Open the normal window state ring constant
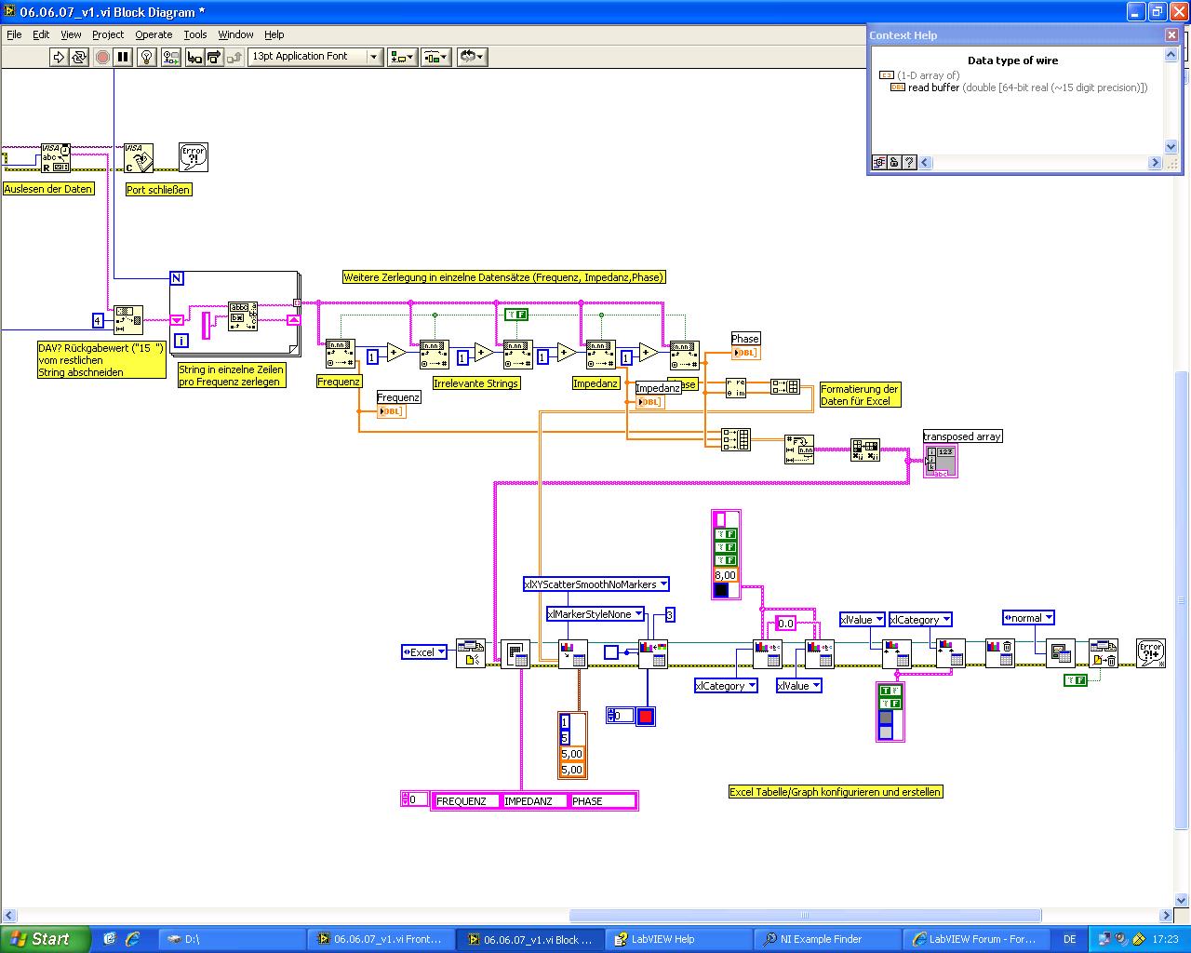1191x953 pixels. [1028, 618]
